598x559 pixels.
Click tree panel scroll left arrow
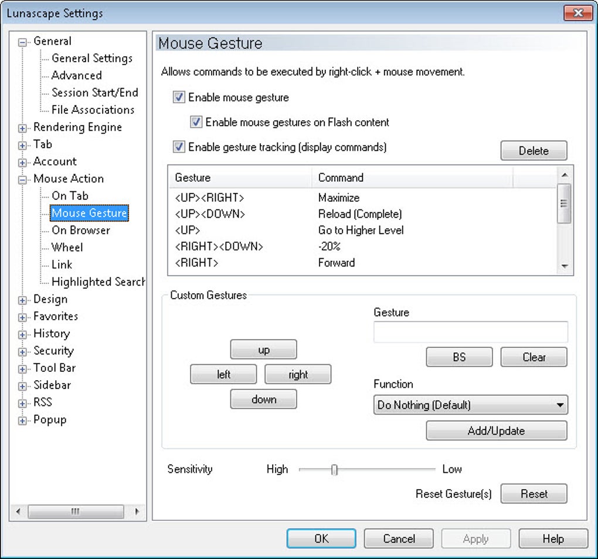coord(18,511)
